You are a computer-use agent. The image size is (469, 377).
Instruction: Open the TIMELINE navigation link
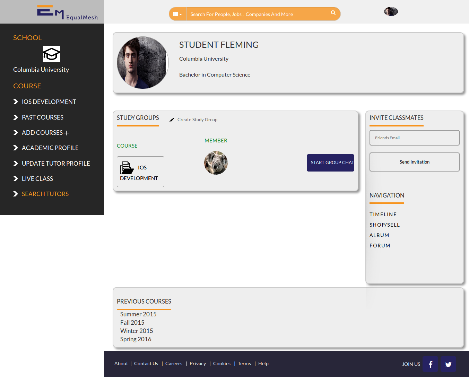click(383, 214)
